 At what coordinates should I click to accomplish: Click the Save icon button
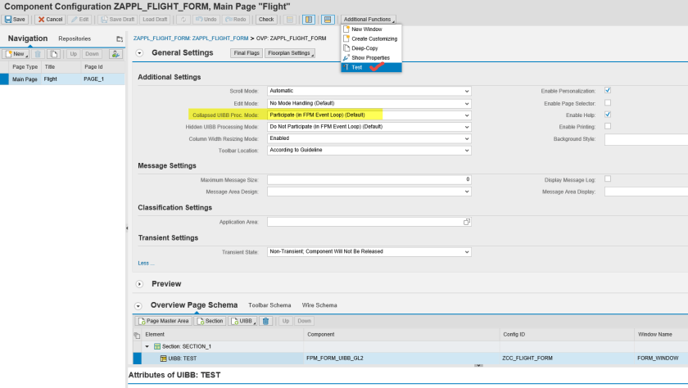15,19
